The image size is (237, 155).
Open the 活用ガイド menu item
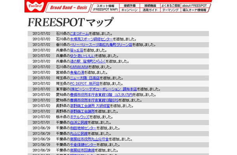(150, 10)
